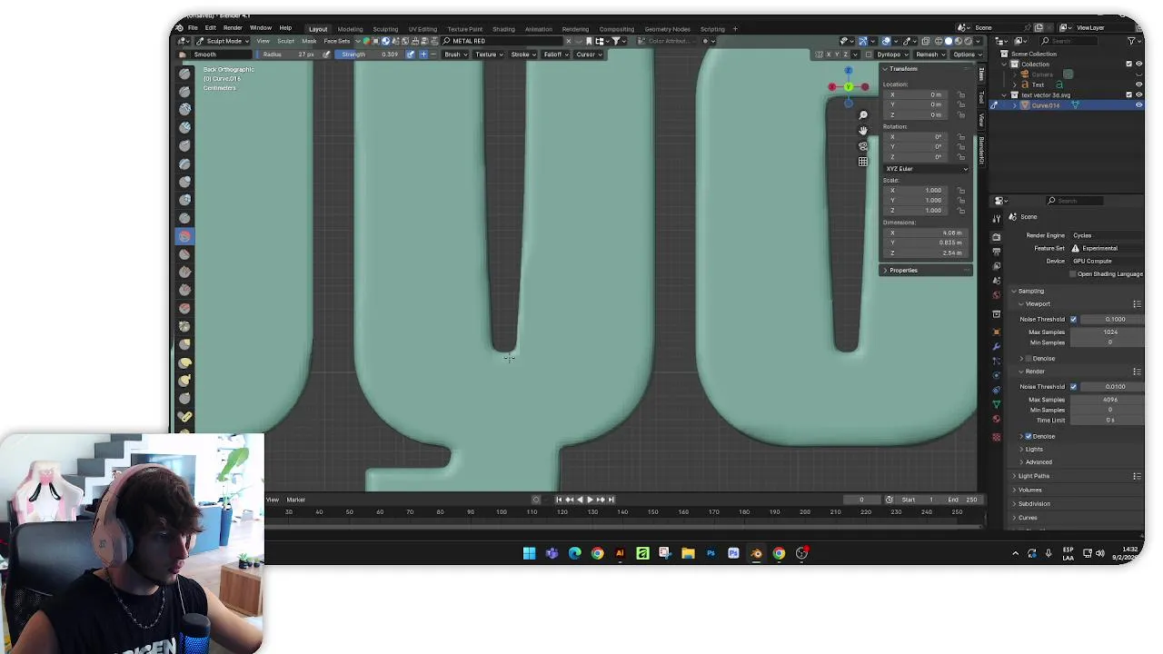
Task: Open File menu
Action: click(x=193, y=28)
